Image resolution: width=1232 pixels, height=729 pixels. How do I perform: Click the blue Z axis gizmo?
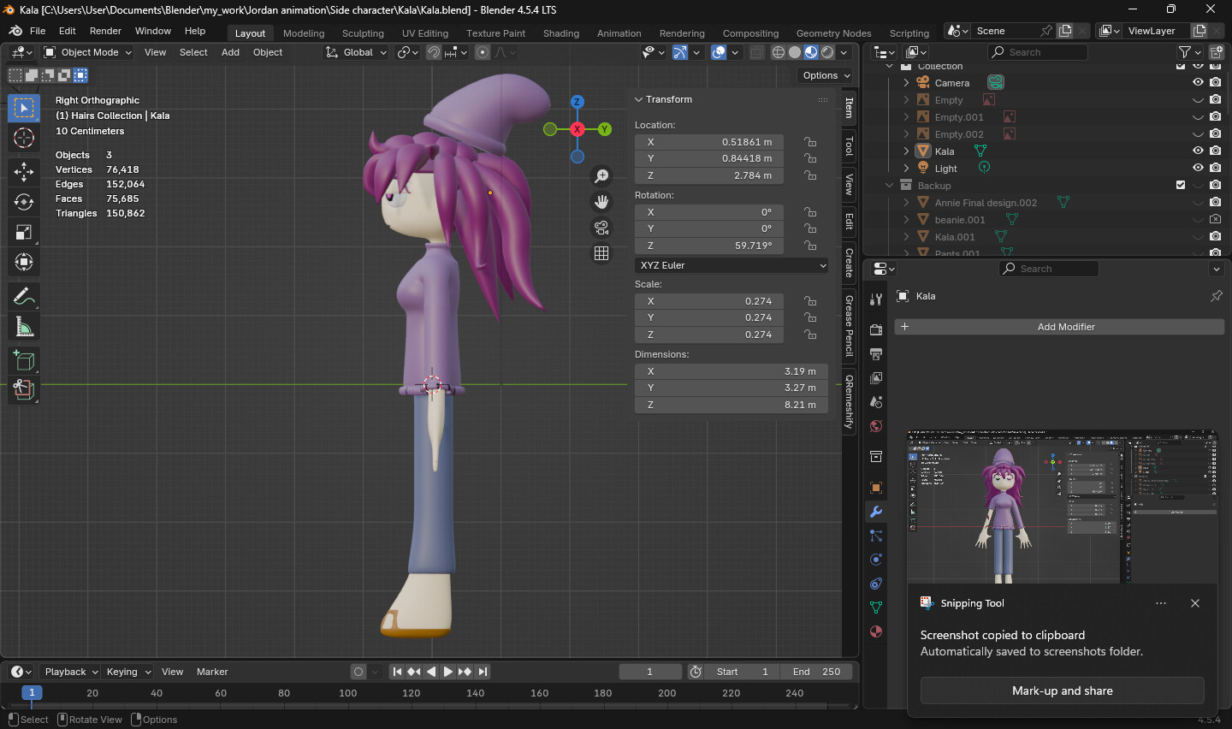pos(577,102)
